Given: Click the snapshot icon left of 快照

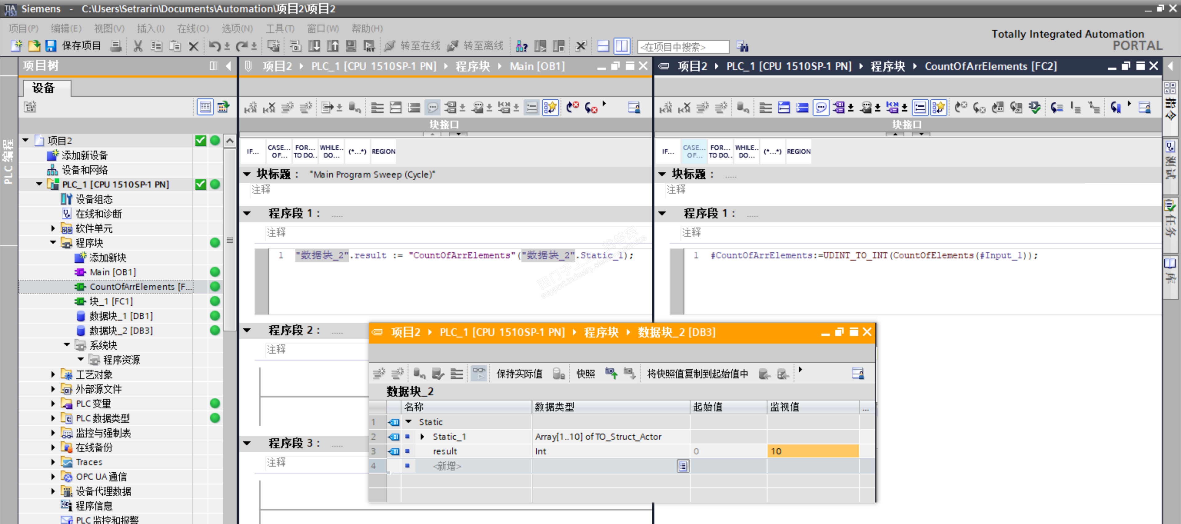Looking at the screenshot, I should point(558,374).
